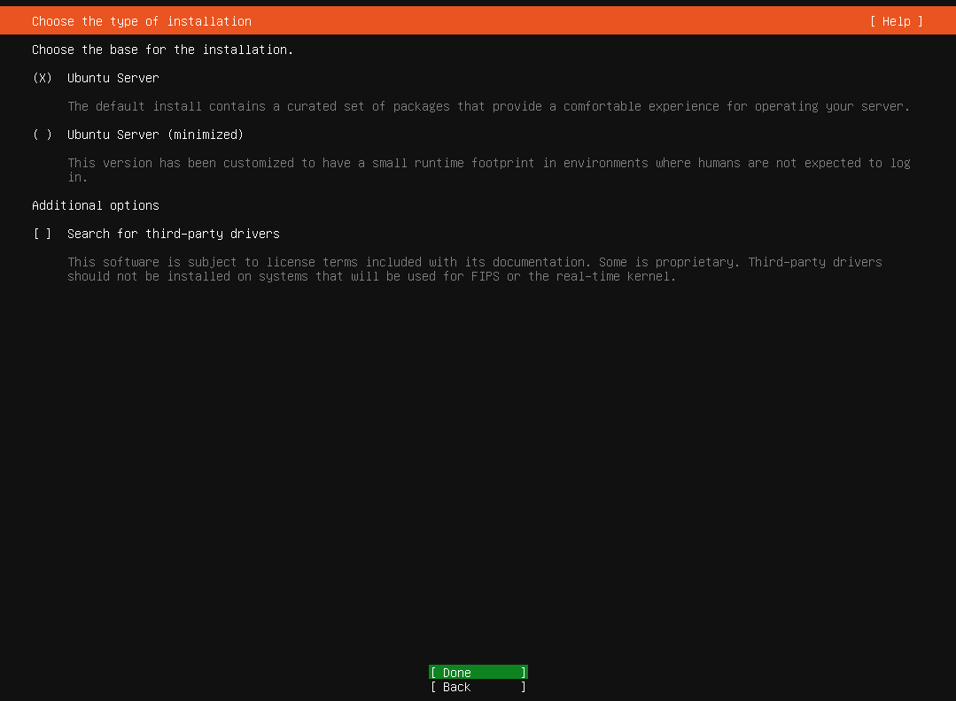
Task: Go to previous screen with Back
Action: coord(478,687)
